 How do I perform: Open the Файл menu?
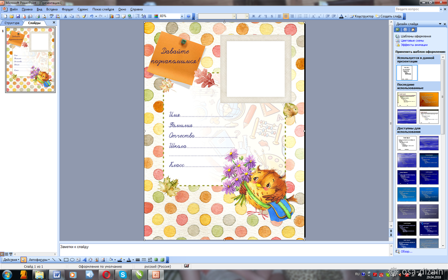point(13,9)
